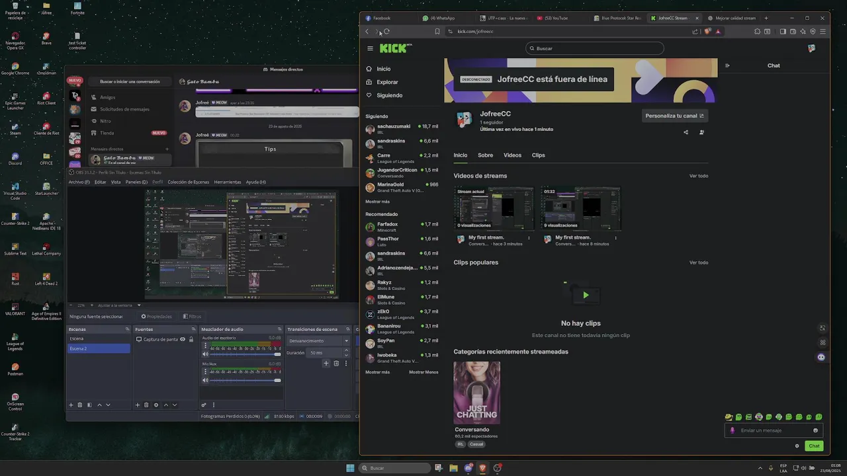
Task: Bookmark the current Kick page
Action: tap(437, 31)
